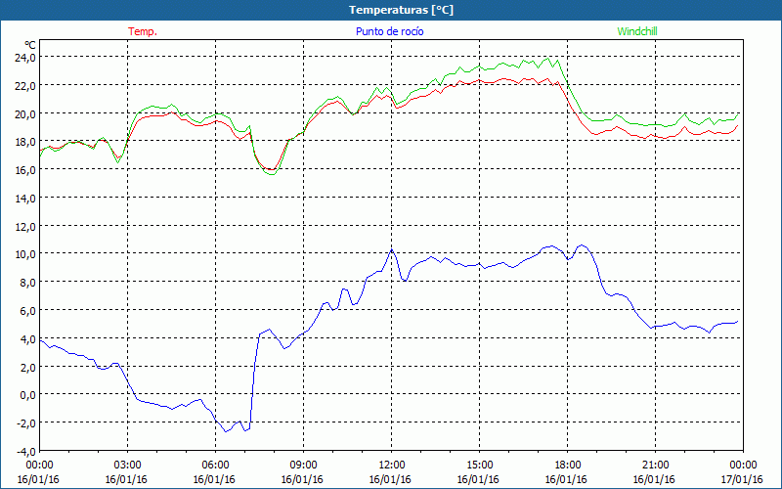Click the 12,0 y-axis value
782x489 pixels.
pos(25,227)
